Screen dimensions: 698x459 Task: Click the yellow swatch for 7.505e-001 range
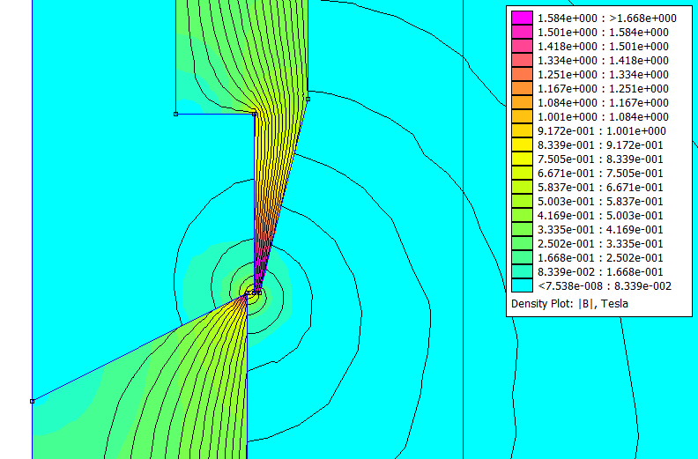click(x=522, y=159)
